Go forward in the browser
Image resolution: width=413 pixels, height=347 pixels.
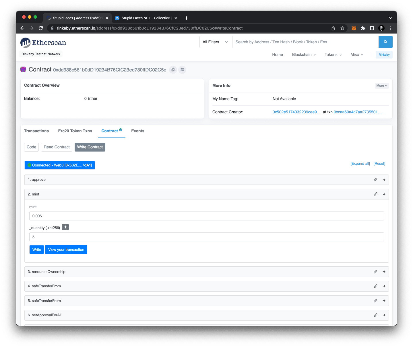click(x=32, y=28)
